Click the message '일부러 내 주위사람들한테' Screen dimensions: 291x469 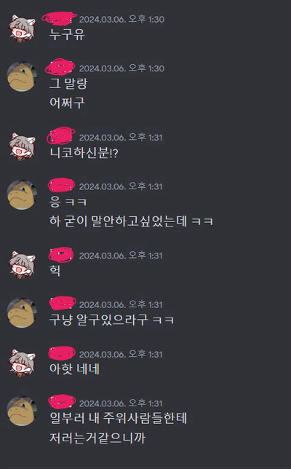tap(119, 418)
